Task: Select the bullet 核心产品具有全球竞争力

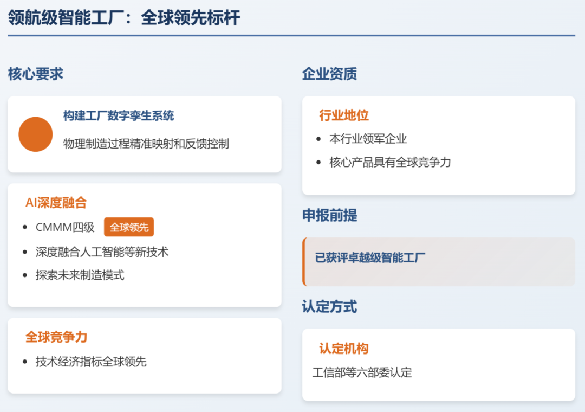Action: 390,163
